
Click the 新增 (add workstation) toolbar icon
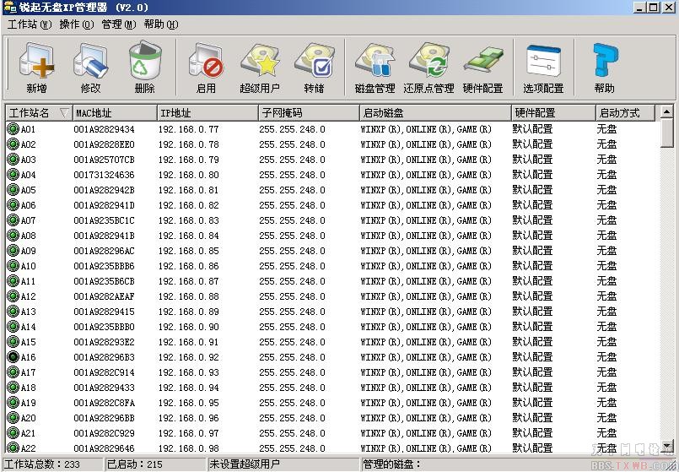(x=37, y=62)
